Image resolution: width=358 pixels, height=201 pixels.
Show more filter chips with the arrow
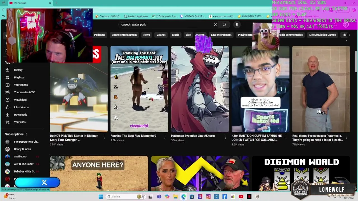[x=349, y=35]
